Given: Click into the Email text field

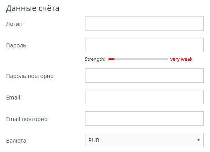Looking at the screenshot, I should coord(144,97).
